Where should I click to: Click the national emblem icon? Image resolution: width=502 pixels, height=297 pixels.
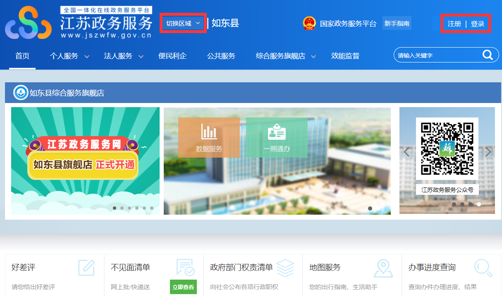(309, 23)
